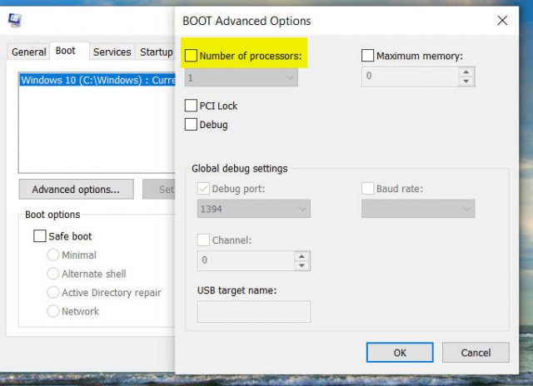The height and width of the screenshot is (386, 533).
Task: Enable the Number of processors checkbox
Action: point(192,56)
